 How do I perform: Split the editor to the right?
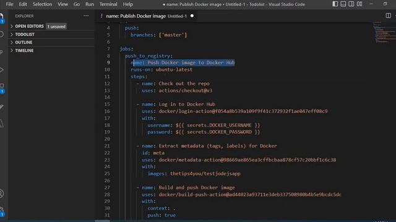(389, 15)
